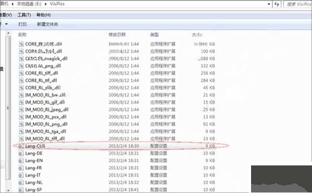This screenshot has height=193, width=312.
Task: Select the file named CORE_RL_zlib_.dll
Action: (x=43, y=87)
